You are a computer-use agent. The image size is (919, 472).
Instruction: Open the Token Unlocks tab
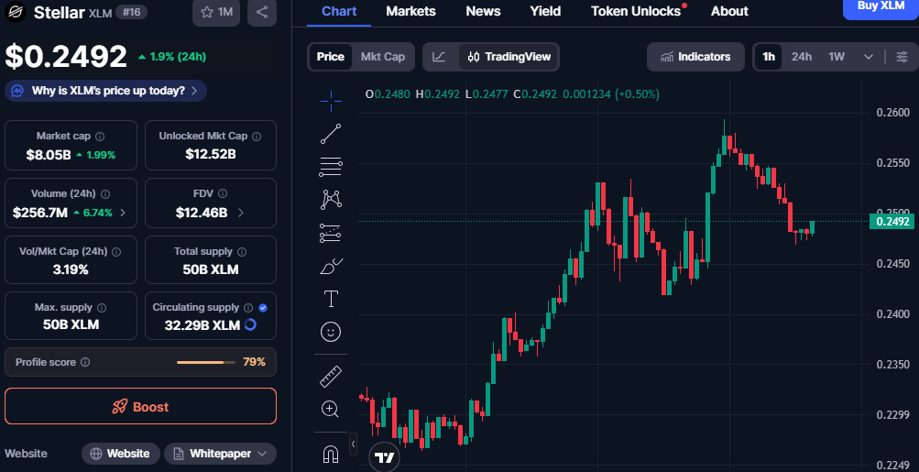(x=636, y=11)
